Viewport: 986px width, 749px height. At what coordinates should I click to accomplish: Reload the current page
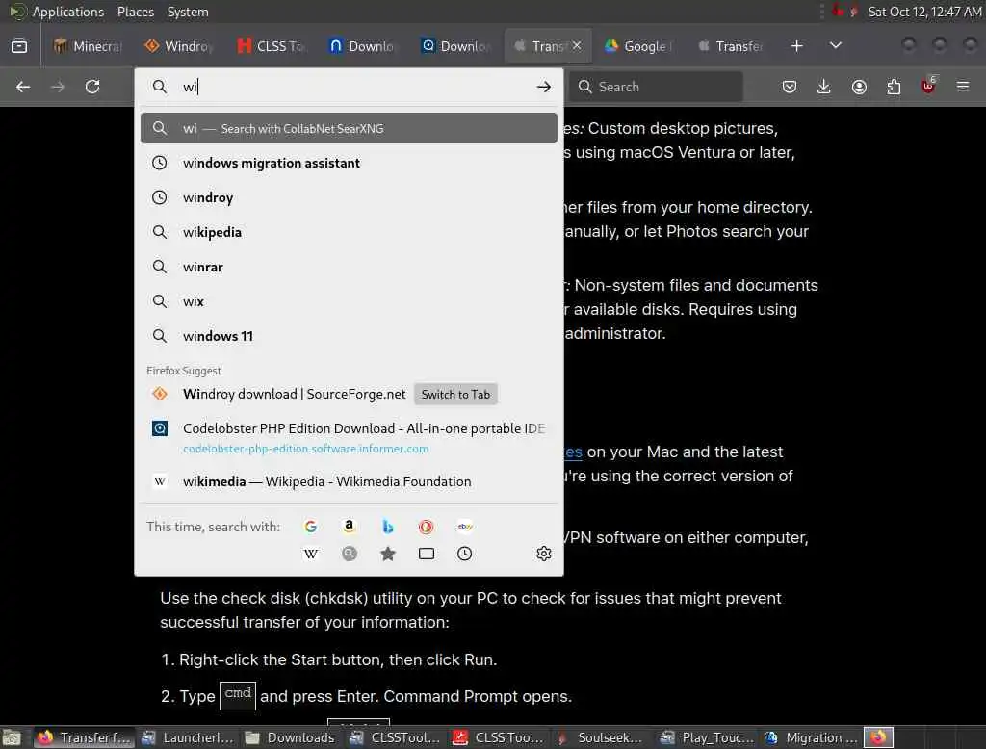click(92, 87)
